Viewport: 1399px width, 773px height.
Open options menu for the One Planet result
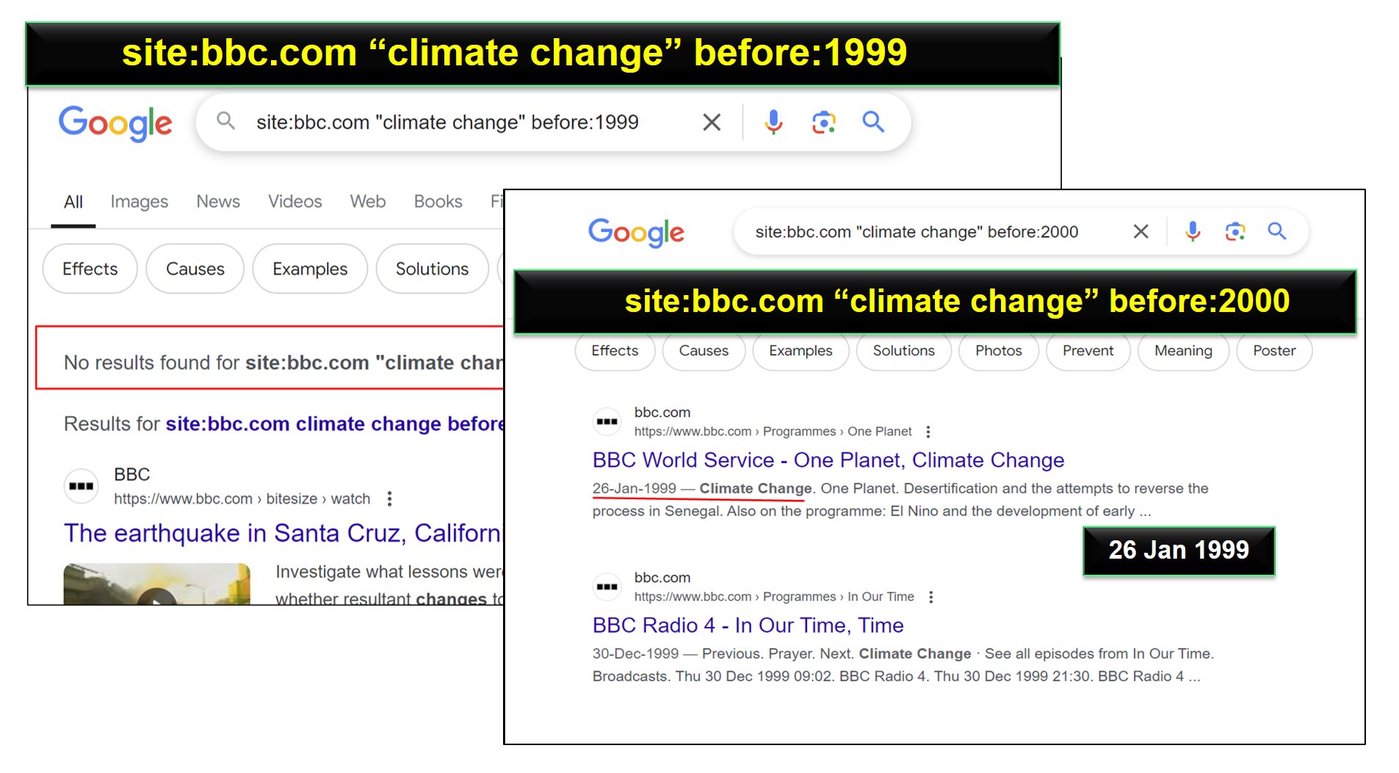(928, 432)
